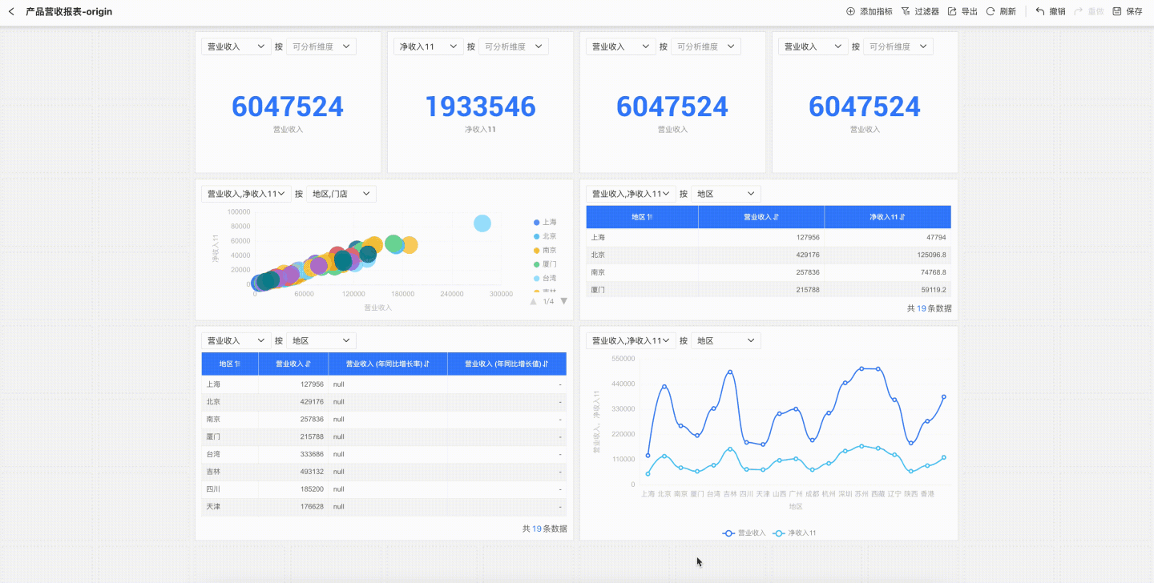
Task: Go back using the top-left arrow
Action: pos(11,12)
